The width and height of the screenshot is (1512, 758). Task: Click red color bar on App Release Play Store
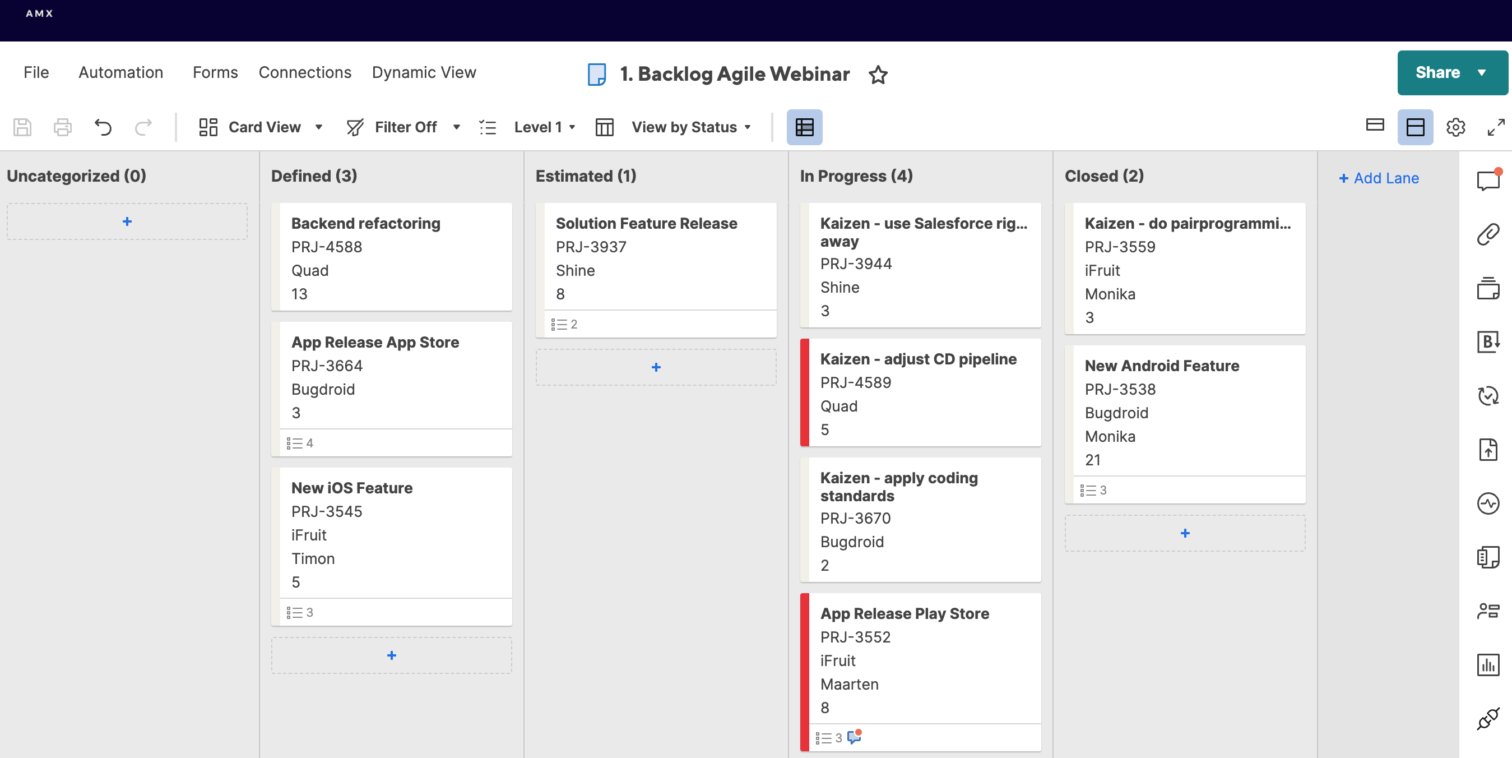(x=805, y=672)
